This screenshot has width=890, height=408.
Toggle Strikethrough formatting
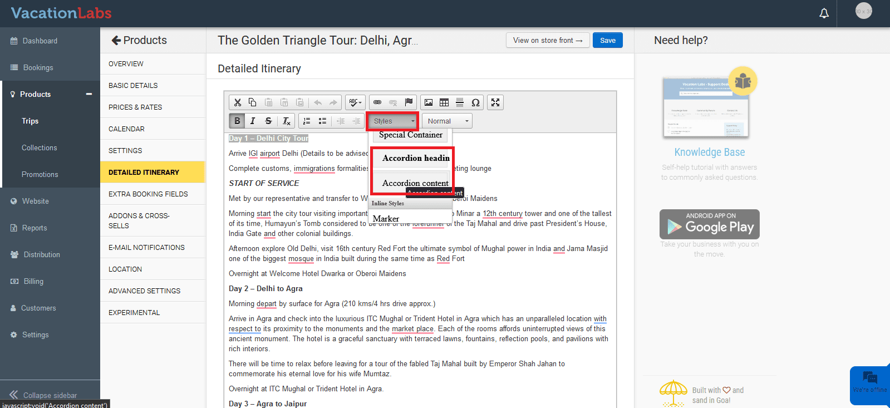click(x=268, y=121)
